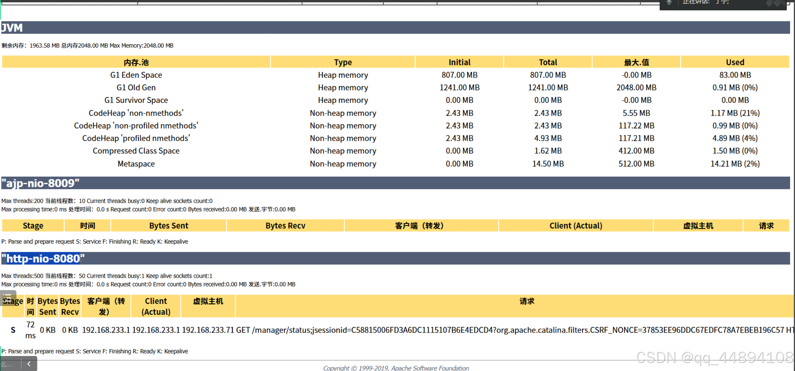Click the stage legend below the http-nio-8080 table
Viewport: 795px width, 371px height.
coord(95,351)
